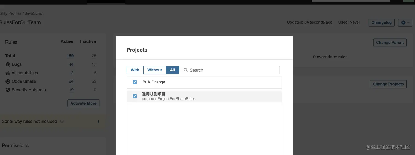Open inactive Vulnerabilities count 6
The width and height of the screenshot is (415, 155).
pos(95,73)
